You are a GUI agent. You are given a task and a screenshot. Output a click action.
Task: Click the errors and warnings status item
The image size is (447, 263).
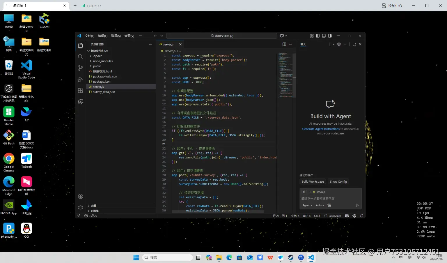(91, 216)
